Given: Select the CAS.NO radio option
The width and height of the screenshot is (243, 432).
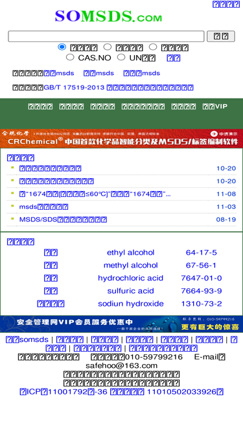Looking at the screenshot, I should click(x=70, y=57).
